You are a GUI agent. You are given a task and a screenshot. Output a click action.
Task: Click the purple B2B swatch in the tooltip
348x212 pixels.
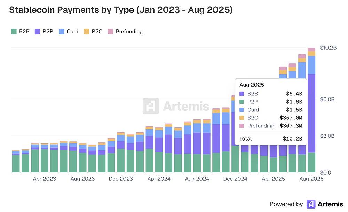[x=242, y=94]
